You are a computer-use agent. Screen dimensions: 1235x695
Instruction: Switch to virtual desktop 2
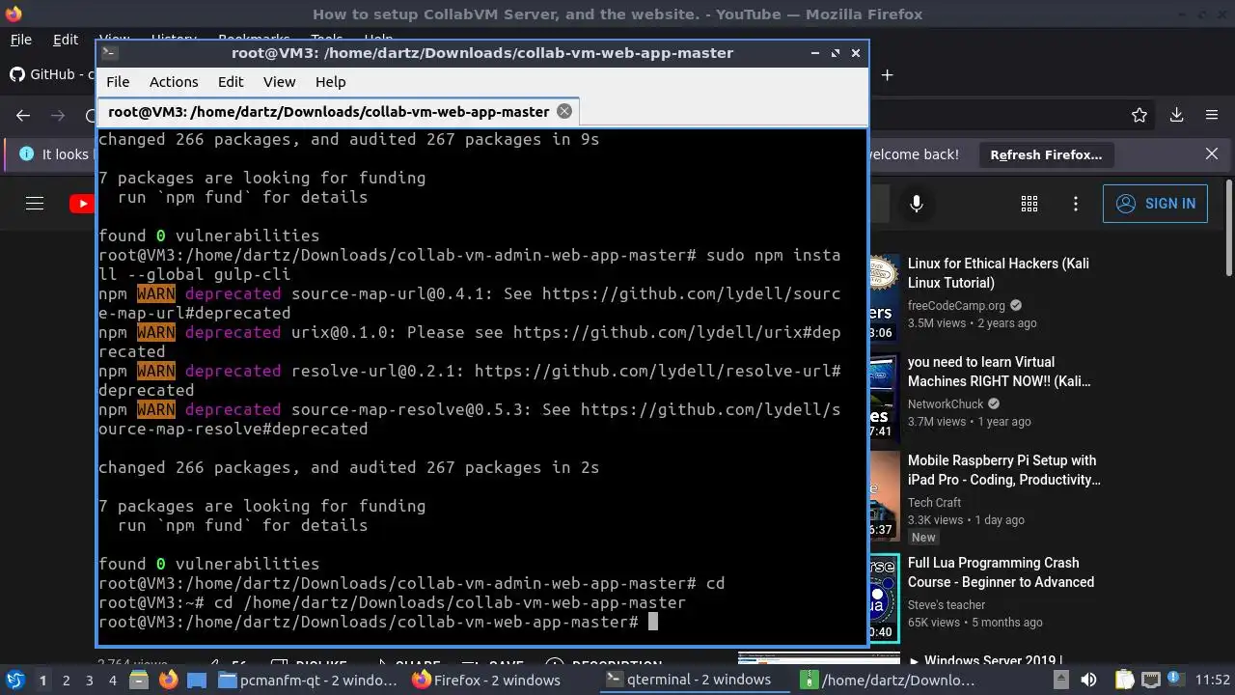[66, 681]
